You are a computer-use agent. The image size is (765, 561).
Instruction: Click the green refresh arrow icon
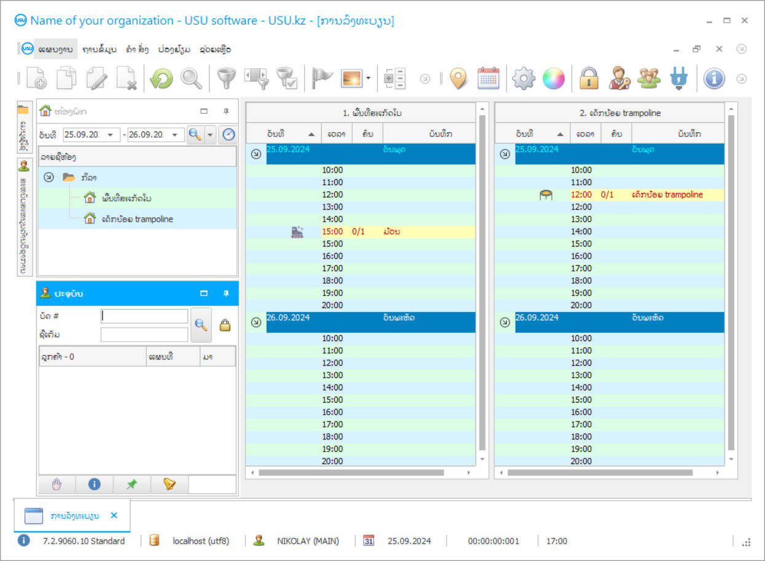pos(162,79)
